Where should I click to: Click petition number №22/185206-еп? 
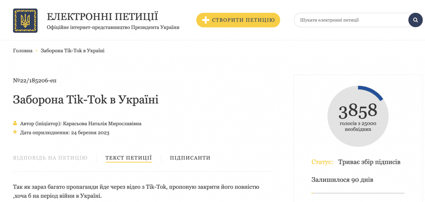[x=35, y=80]
